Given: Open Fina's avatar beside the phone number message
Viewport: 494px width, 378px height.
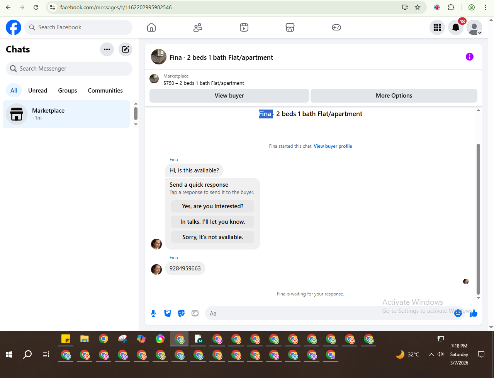Looking at the screenshot, I should [x=156, y=269].
